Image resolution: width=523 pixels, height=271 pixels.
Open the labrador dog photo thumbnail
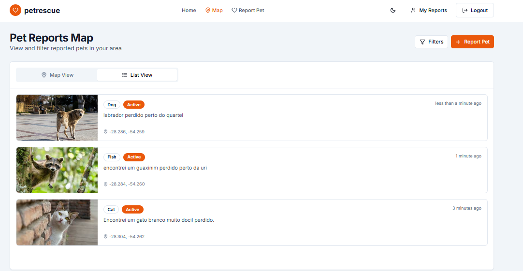[x=57, y=117]
